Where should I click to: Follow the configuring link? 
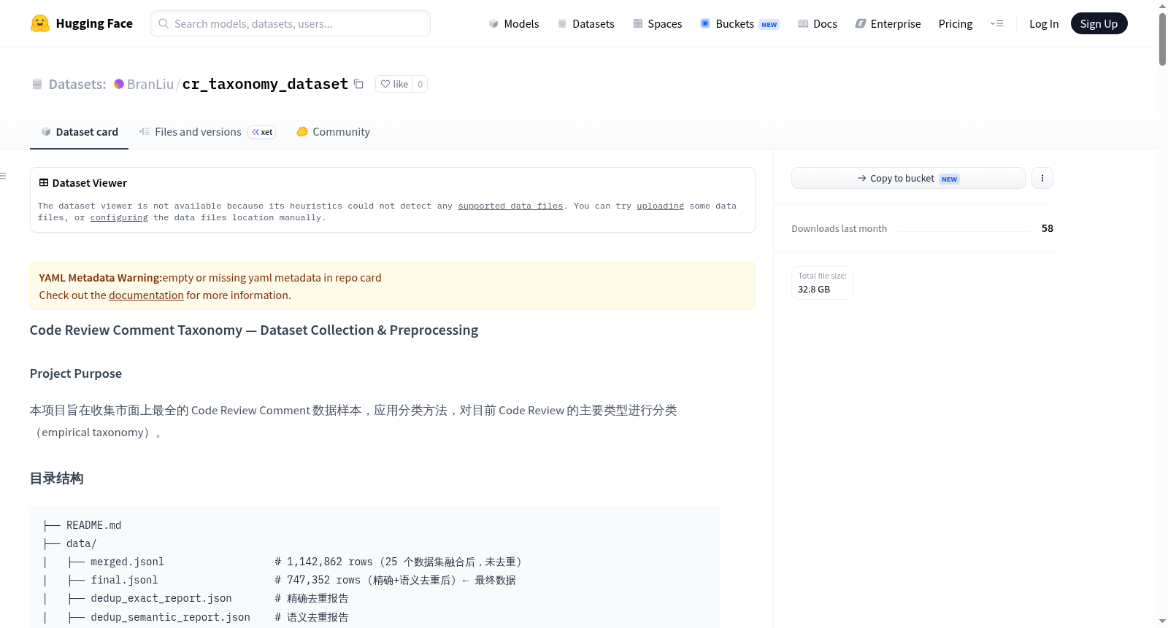[119, 218]
